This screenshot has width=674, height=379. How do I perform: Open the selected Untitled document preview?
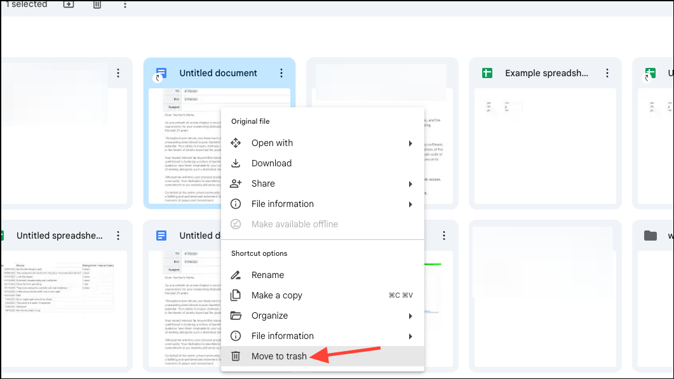pos(185,146)
